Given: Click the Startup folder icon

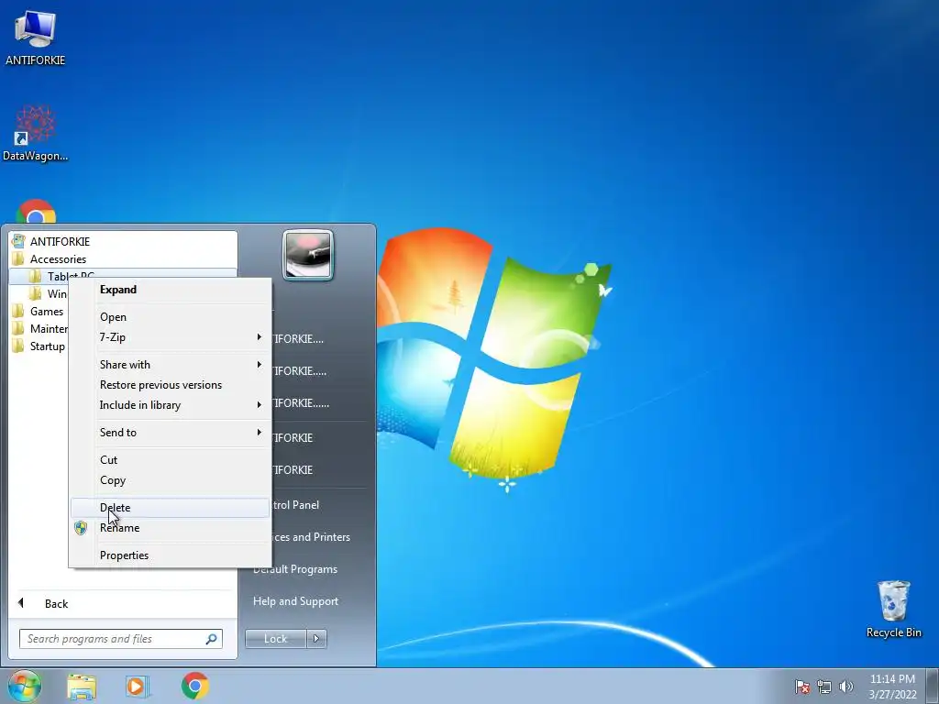Looking at the screenshot, I should [x=18, y=346].
